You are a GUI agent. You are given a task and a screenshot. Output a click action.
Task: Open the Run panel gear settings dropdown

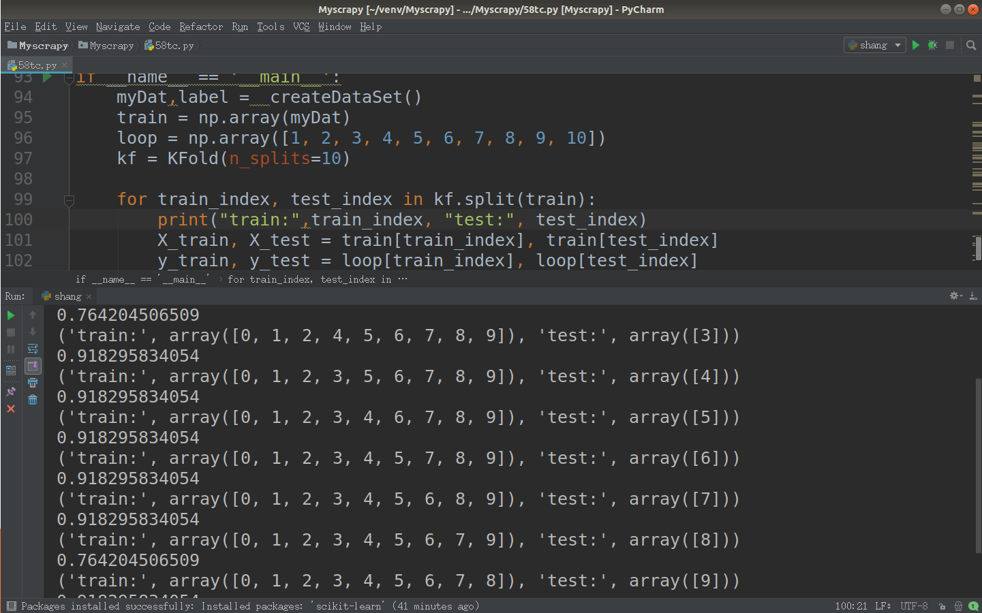pyautogui.click(x=955, y=296)
